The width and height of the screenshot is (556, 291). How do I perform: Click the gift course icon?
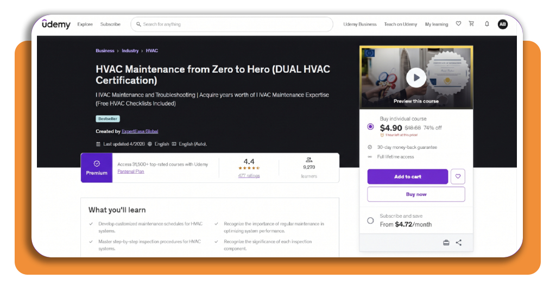[446, 243]
